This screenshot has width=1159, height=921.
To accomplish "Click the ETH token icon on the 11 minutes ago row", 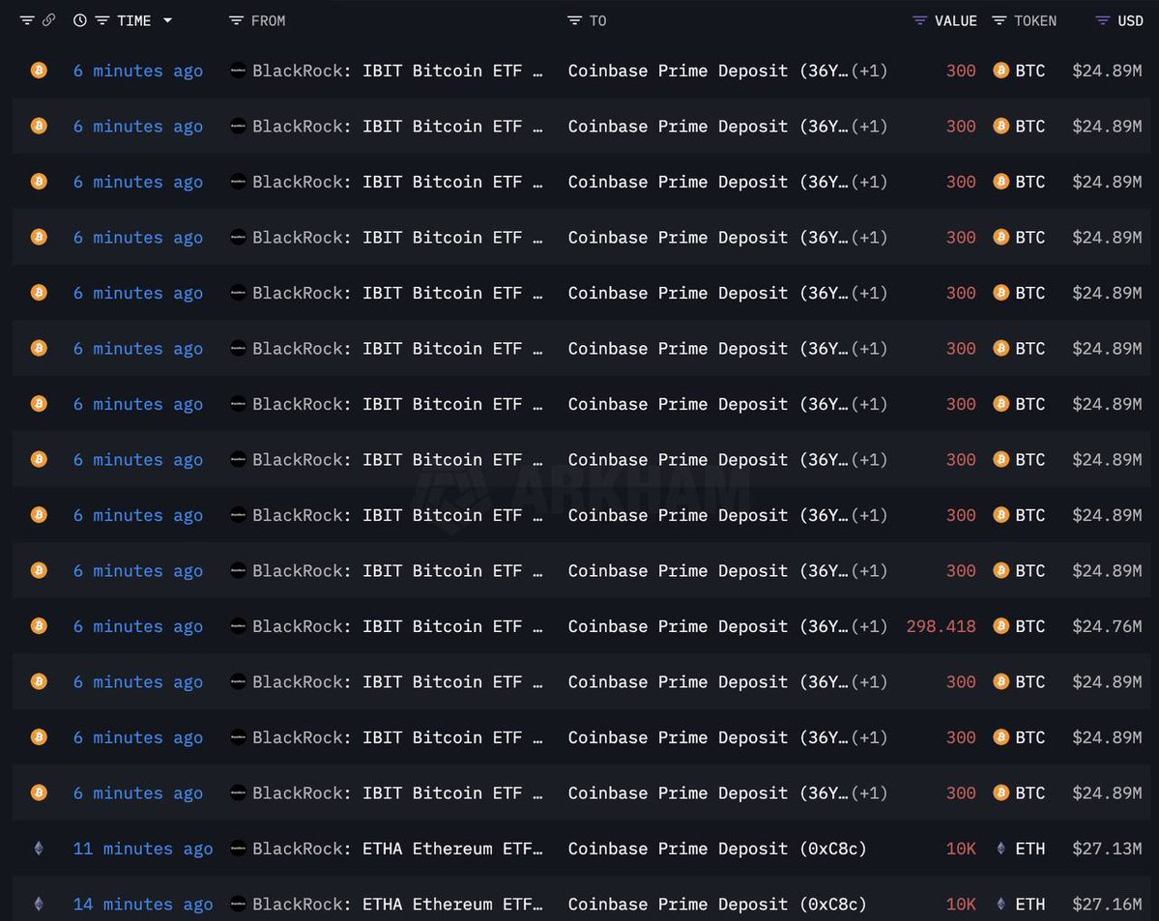I will [1001, 849].
